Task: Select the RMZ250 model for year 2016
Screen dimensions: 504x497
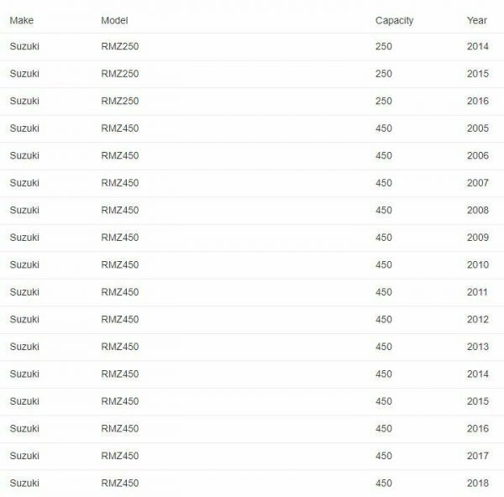Action: click(120, 101)
